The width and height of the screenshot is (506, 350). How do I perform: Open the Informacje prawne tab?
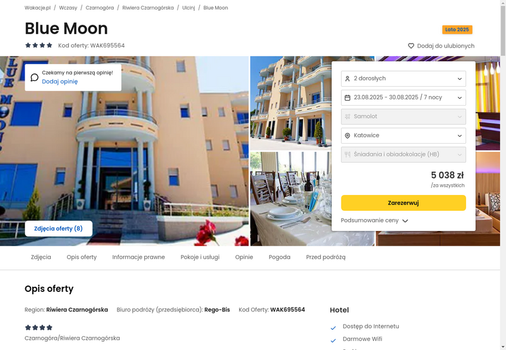point(139,258)
